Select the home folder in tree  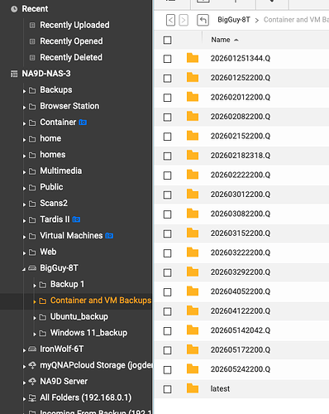[x=50, y=138]
